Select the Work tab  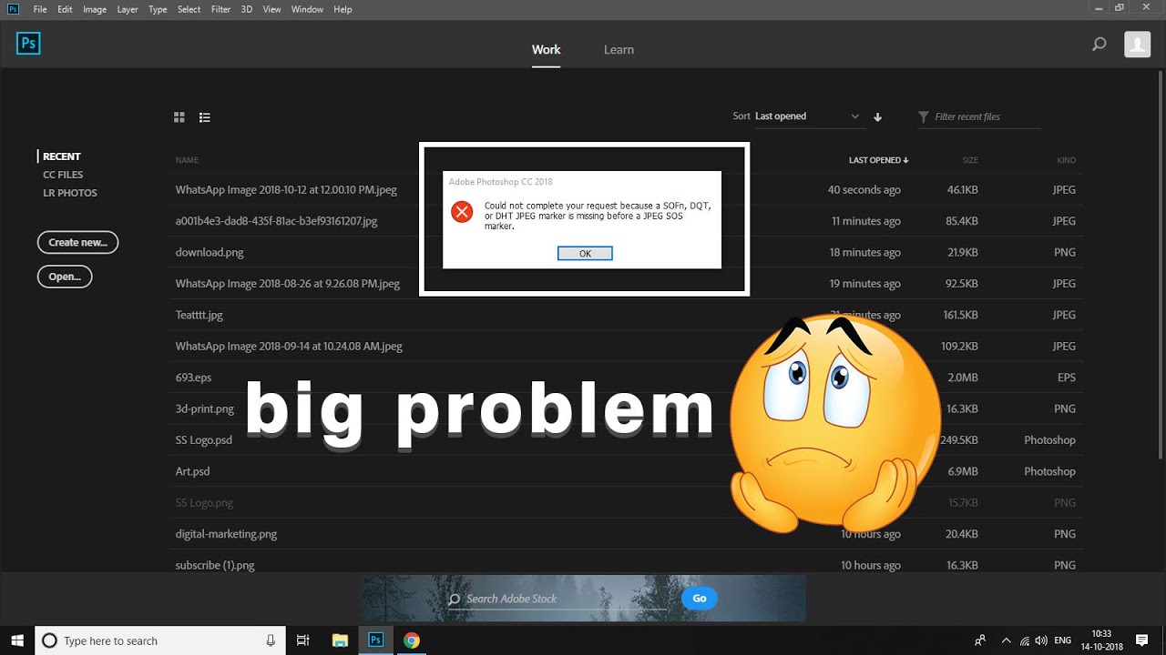(x=547, y=49)
